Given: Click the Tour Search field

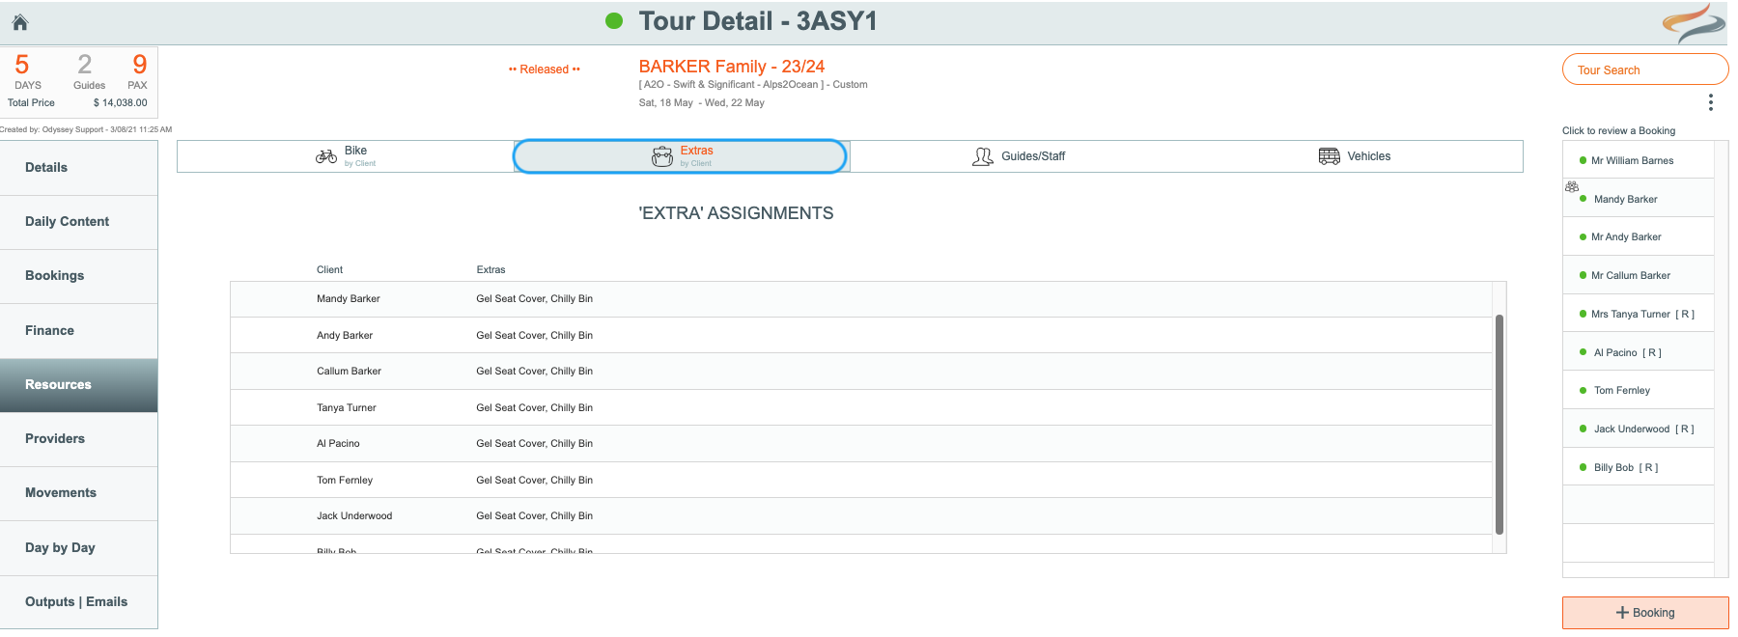Looking at the screenshot, I should (1645, 69).
